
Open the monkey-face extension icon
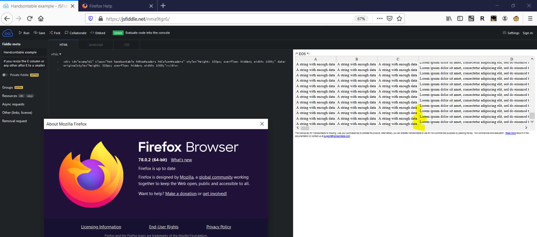pyautogui.click(x=516, y=18)
